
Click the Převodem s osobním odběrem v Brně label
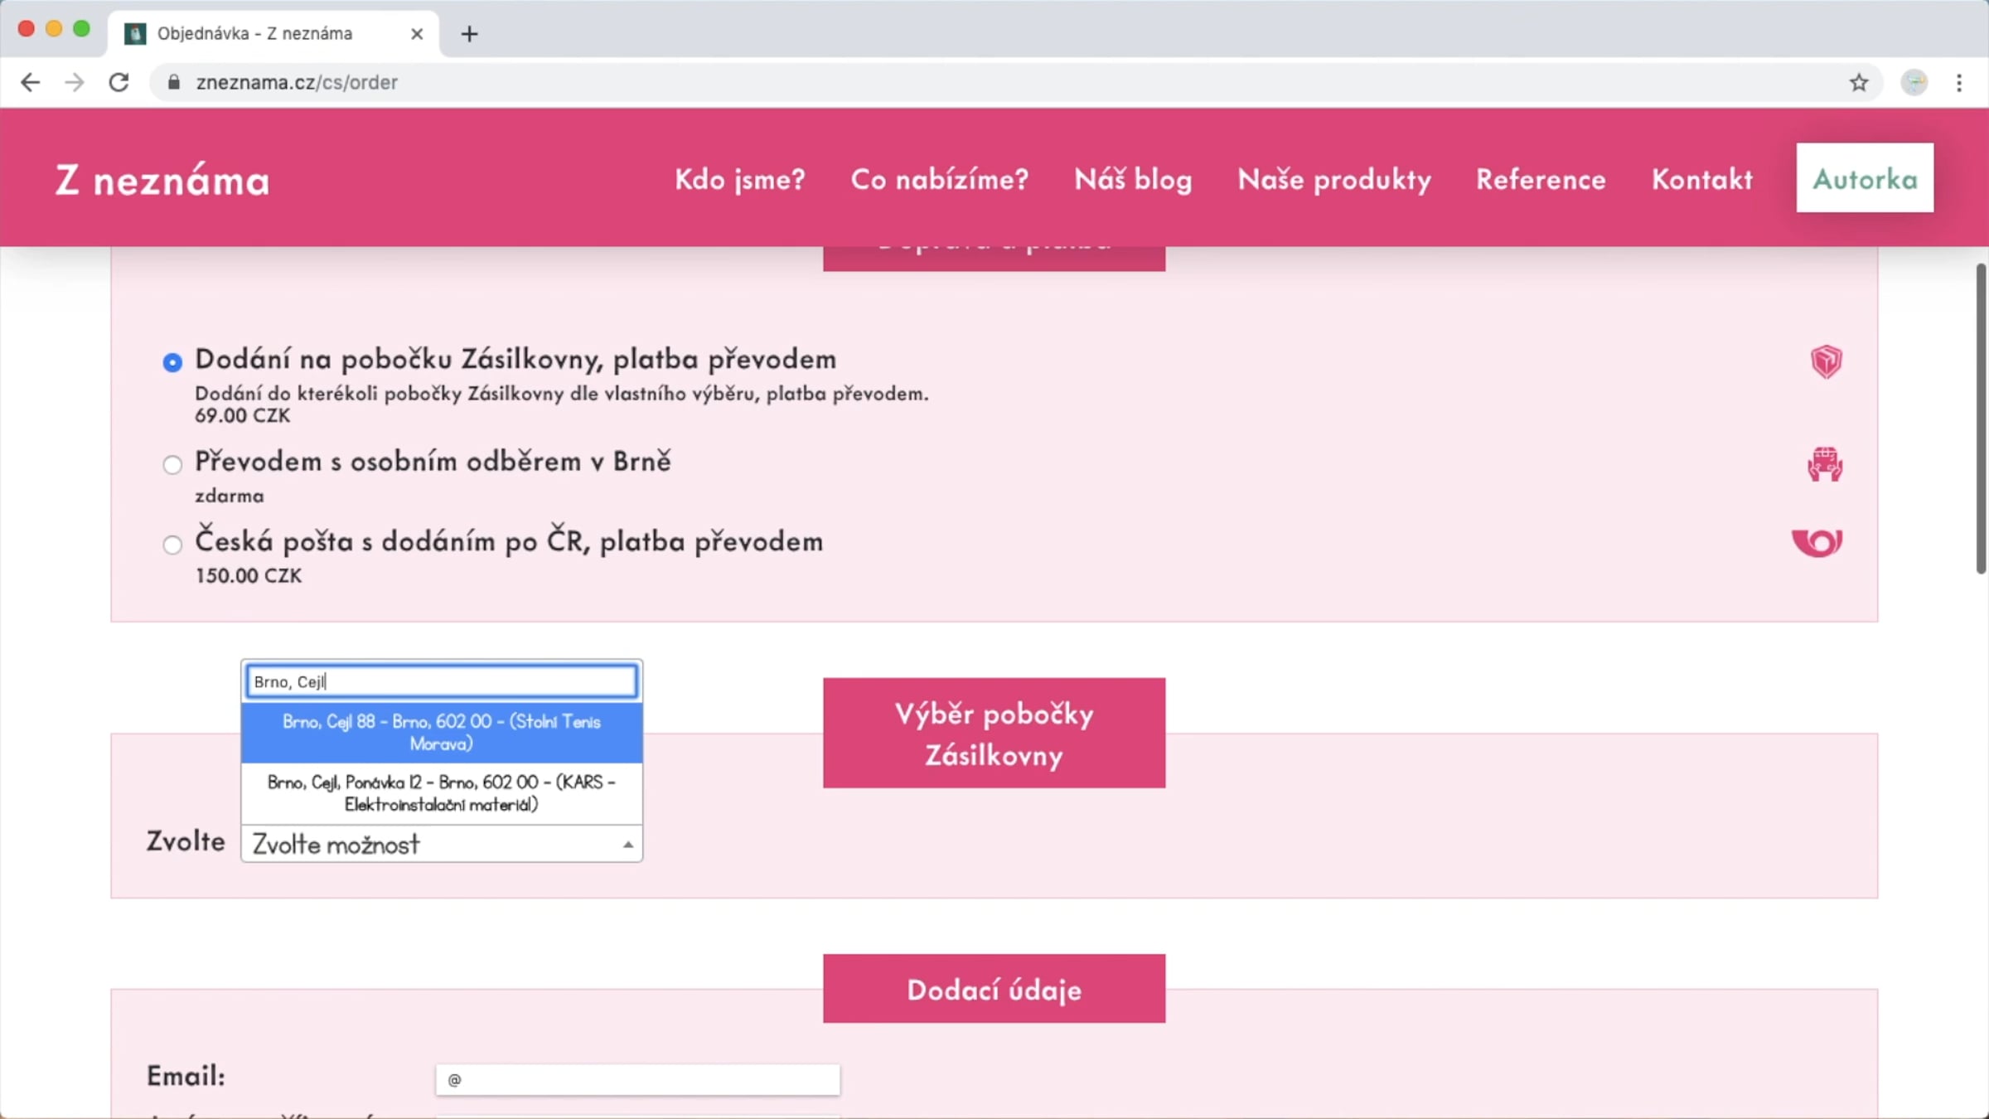(x=433, y=461)
